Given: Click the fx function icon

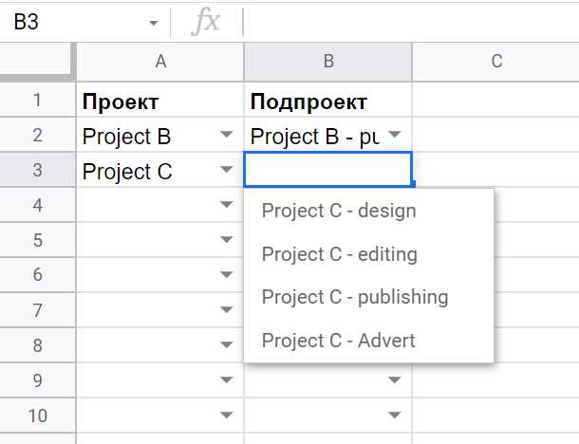Looking at the screenshot, I should 205,23.
